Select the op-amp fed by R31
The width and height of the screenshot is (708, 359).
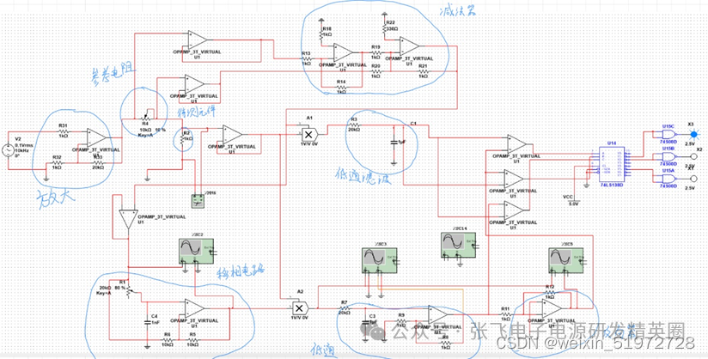click(97, 137)
